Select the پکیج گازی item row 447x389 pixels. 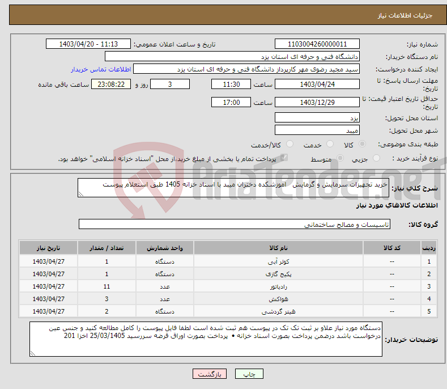point(228,274)
